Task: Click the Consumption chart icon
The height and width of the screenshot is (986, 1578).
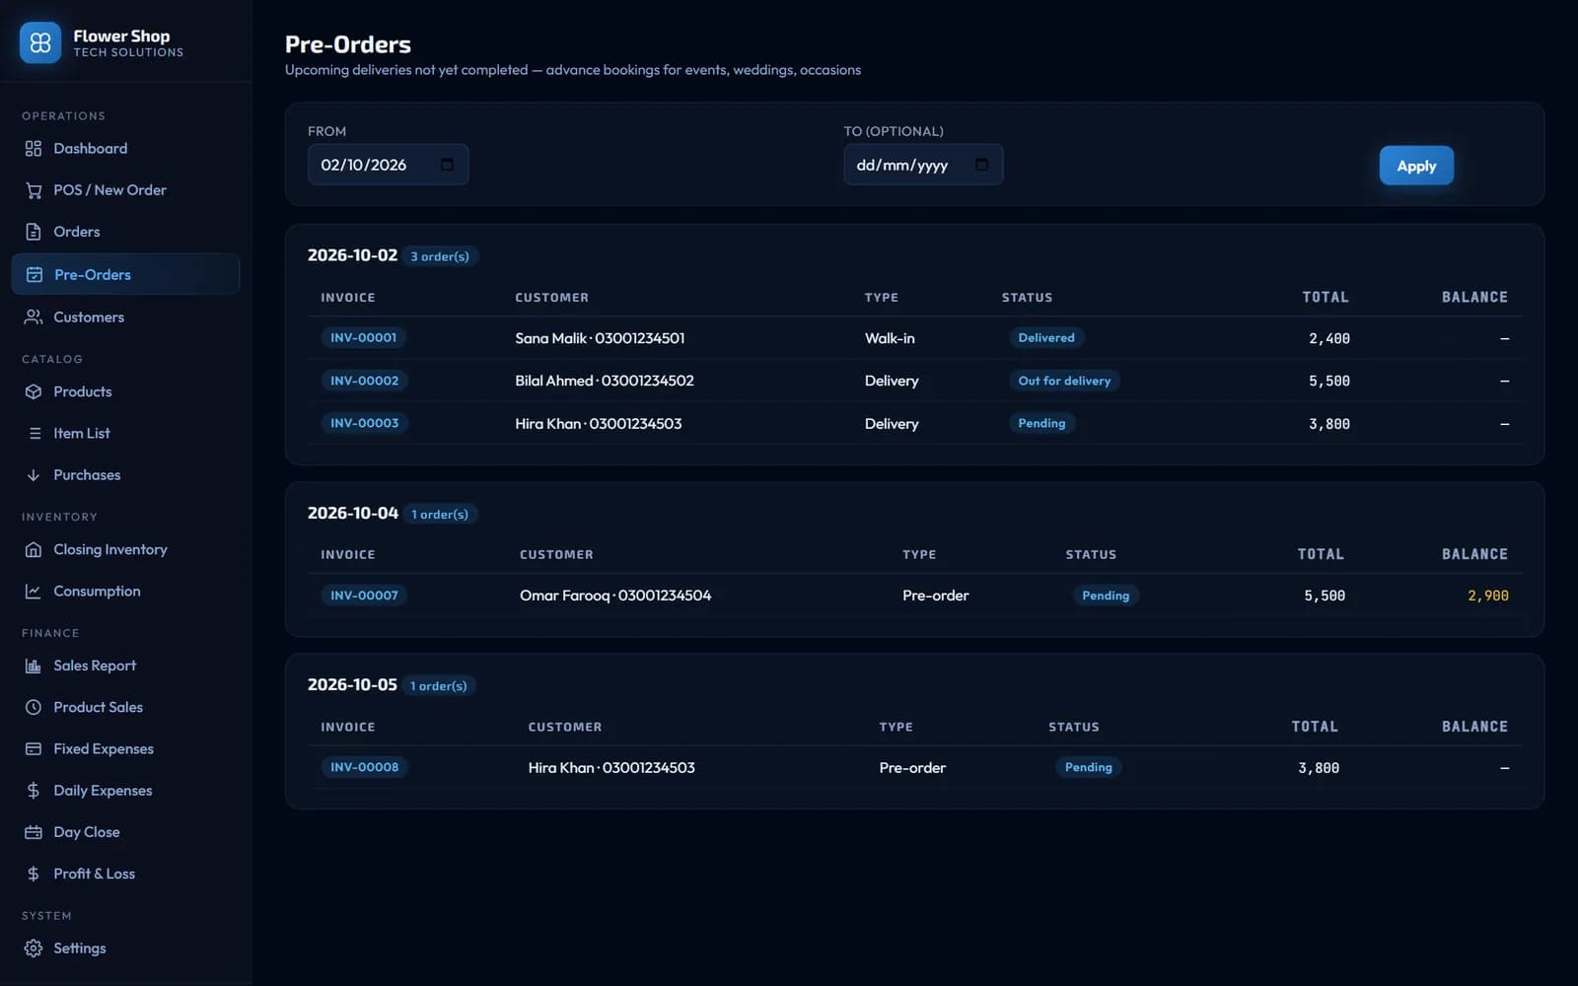Action: tap(34, 591)
